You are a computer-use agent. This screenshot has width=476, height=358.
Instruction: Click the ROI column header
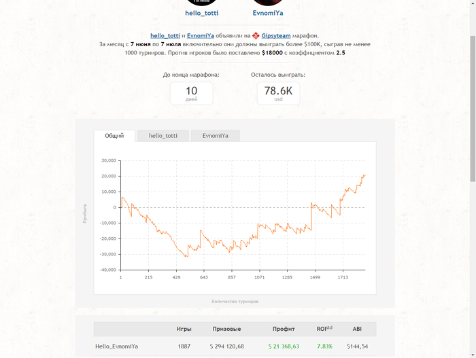click(324, 329)
